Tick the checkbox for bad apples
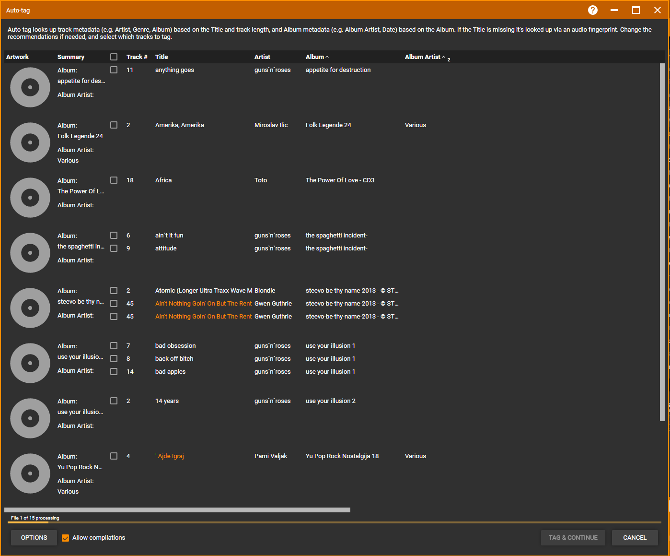Image resolution: width=670 pixels, height=556 pixels. click(x=114, y=372)
